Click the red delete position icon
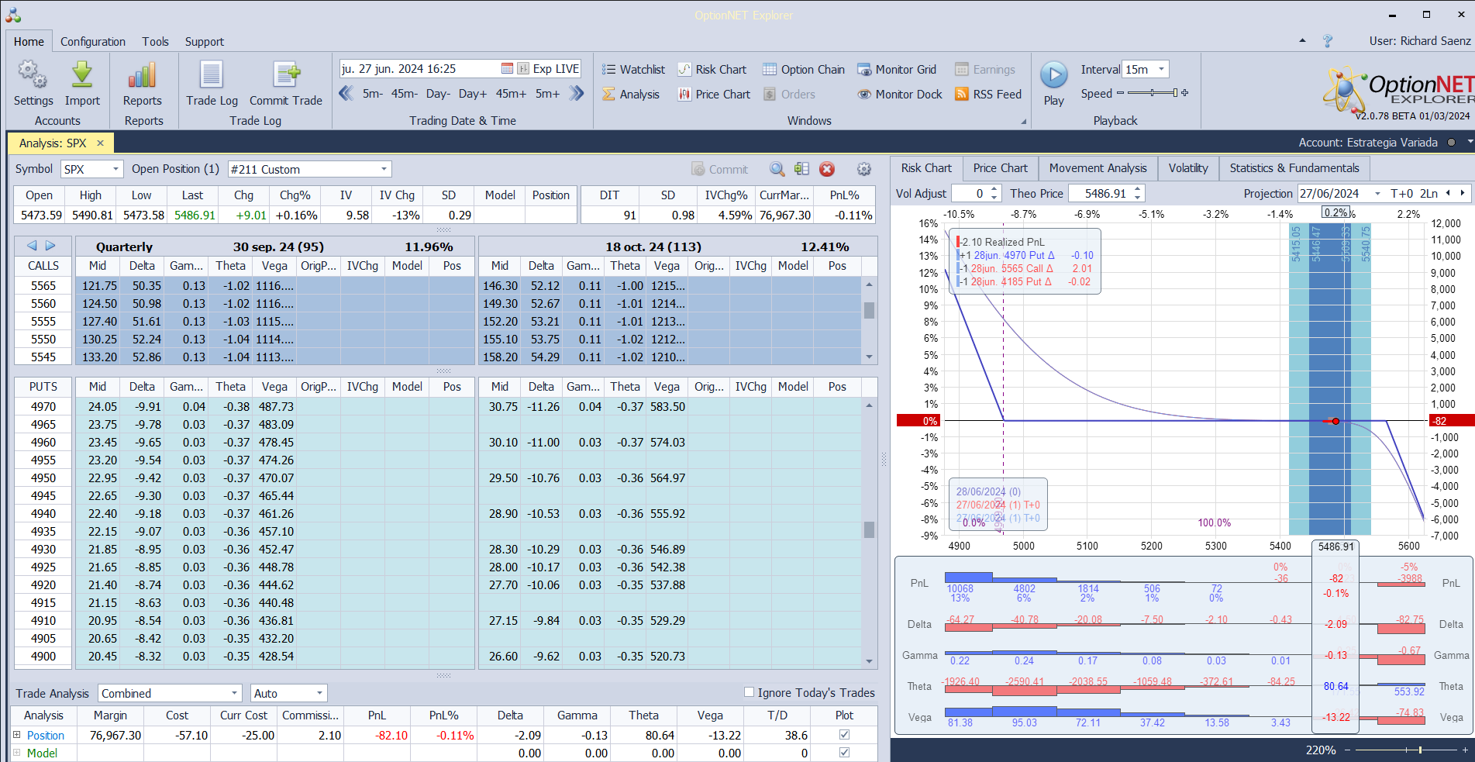This screenshot has width=1475, height=762. pyautogui.click(x=827, y=169)
